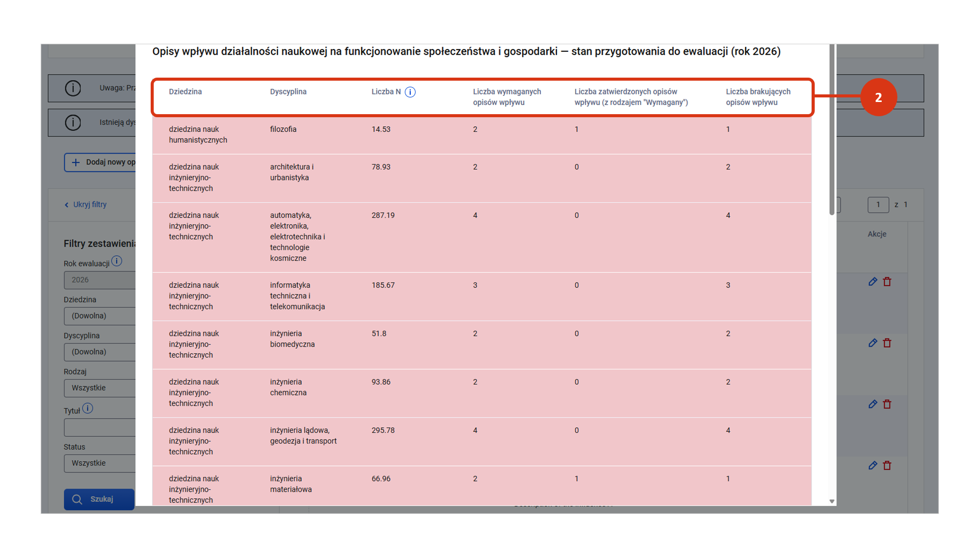Click info icon in Uwaga banner
This screenshot has width=974, height=548.
tap(73, 88)
